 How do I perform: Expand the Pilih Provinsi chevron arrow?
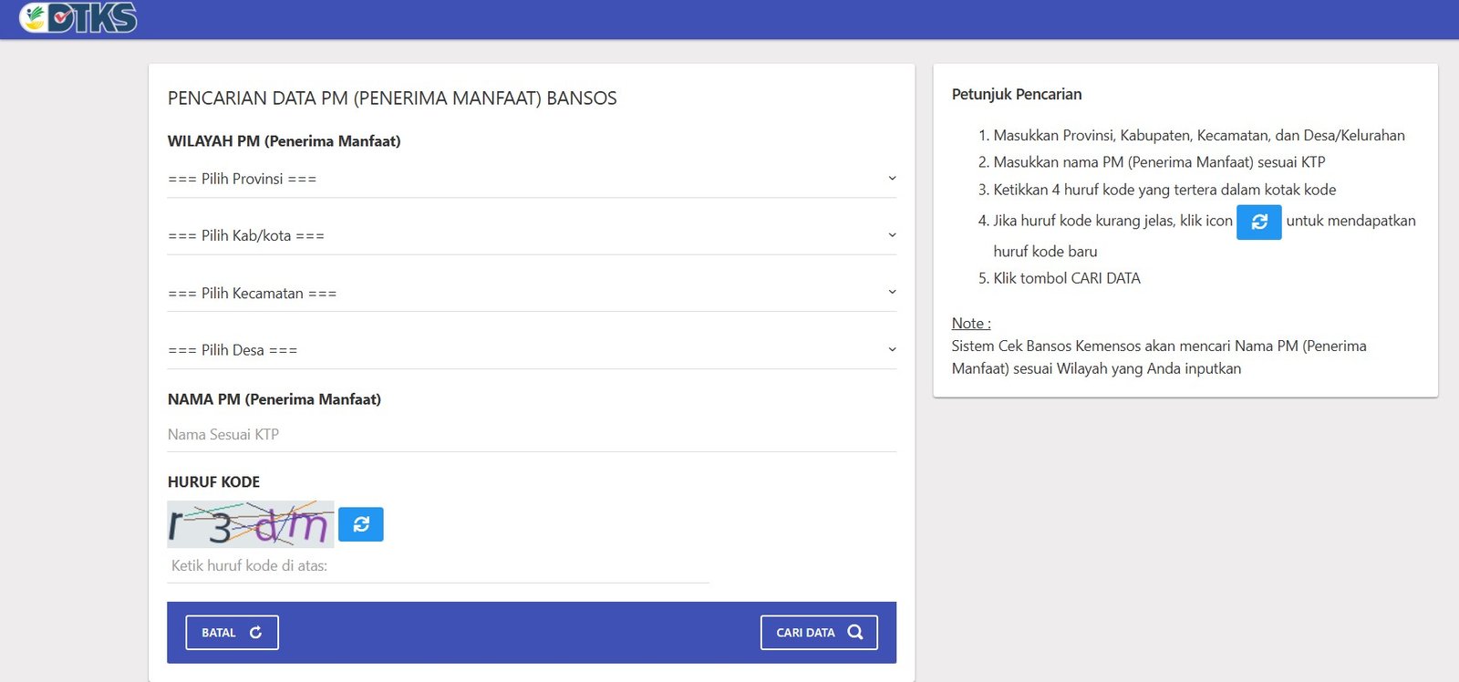tap(892, 178)
